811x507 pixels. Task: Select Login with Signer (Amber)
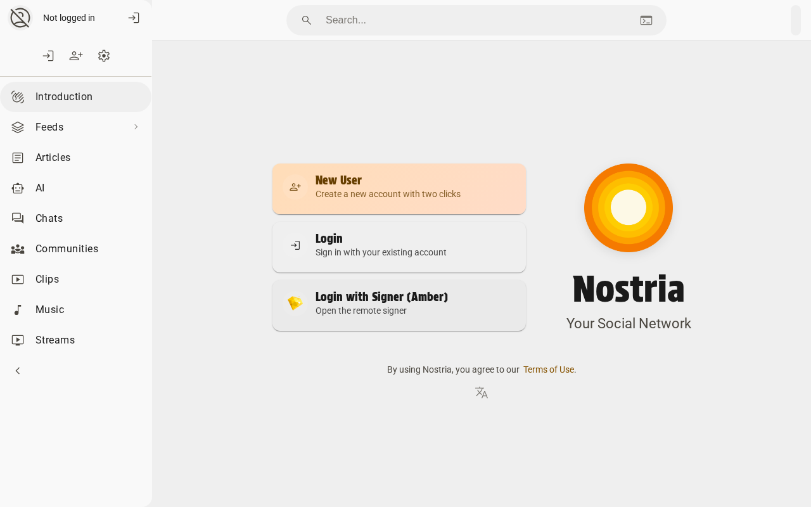[399, 305]
